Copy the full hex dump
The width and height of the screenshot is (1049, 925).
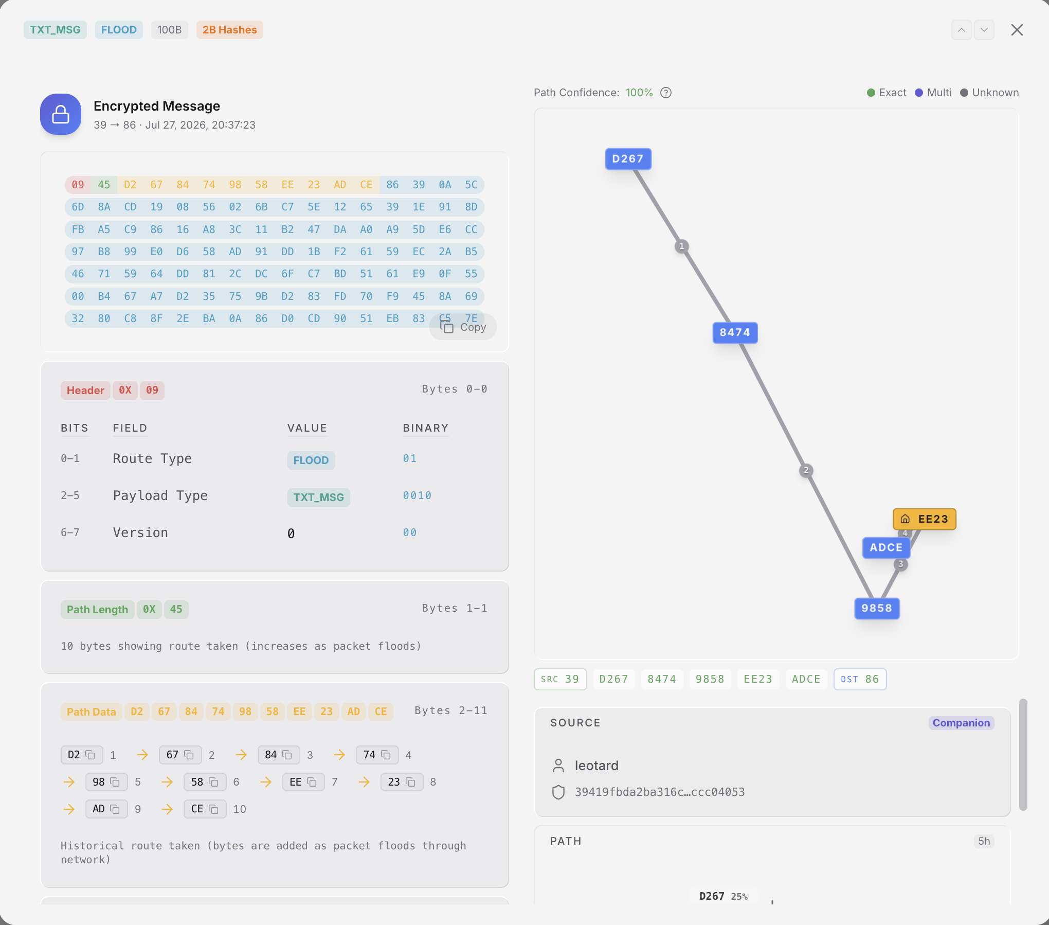tap(463, 327)
